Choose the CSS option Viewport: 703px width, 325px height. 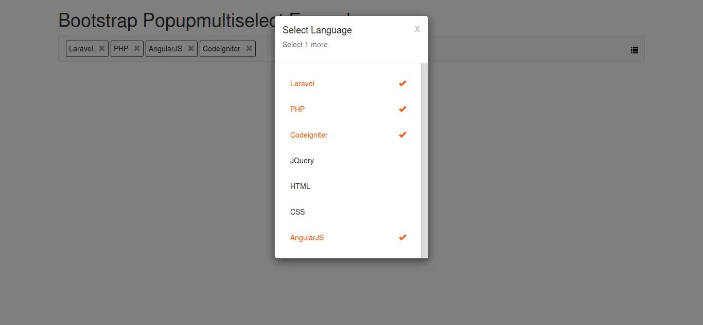[x=297, y=212]
